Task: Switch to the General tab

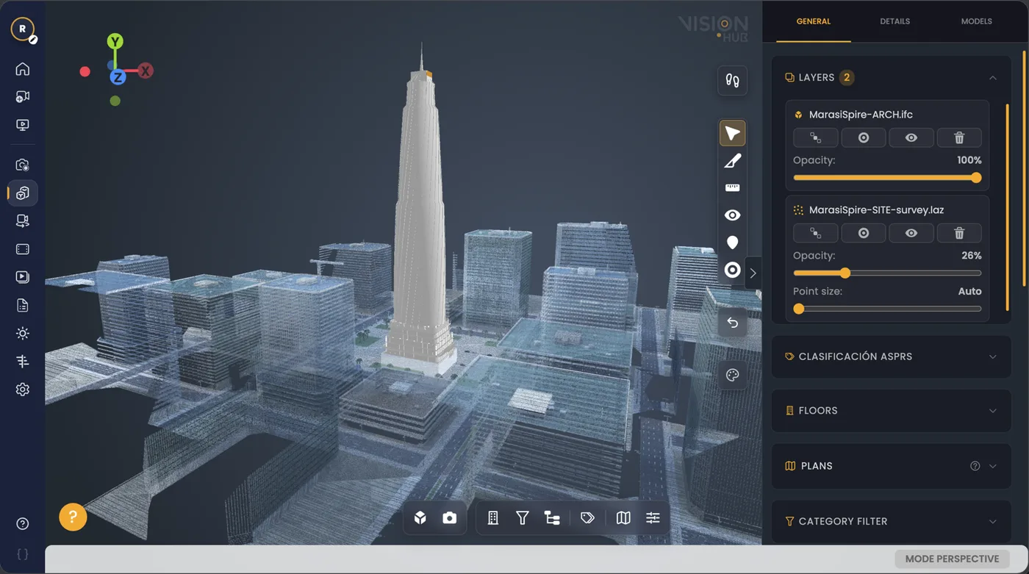Action: click(x=814, y=21)
